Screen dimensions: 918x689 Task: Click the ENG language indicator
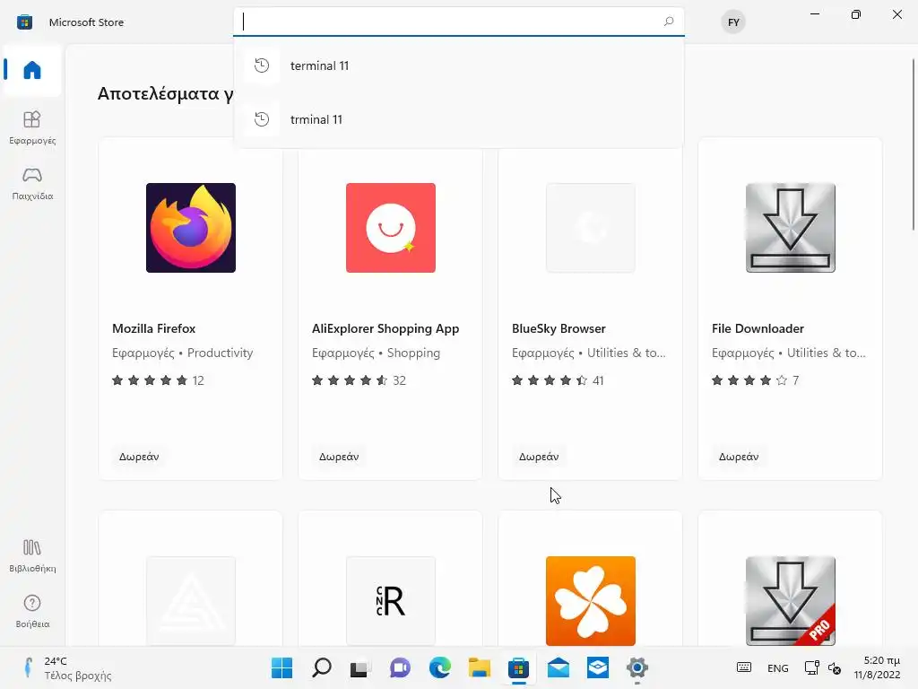(777, 667)
